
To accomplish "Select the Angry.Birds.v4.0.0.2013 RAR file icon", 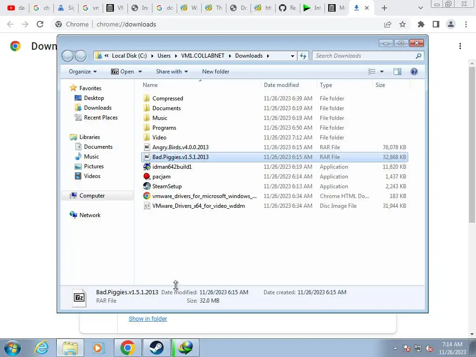I will click(x=147, y=147).
